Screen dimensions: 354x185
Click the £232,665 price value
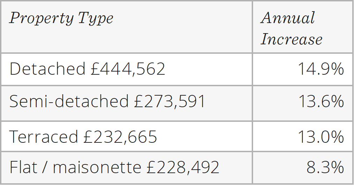tap(120, 137)
